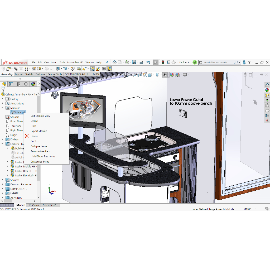Choose Edit Markup View from context menu
This screenshot has width=270, height=270.
[x=40, y=116]
